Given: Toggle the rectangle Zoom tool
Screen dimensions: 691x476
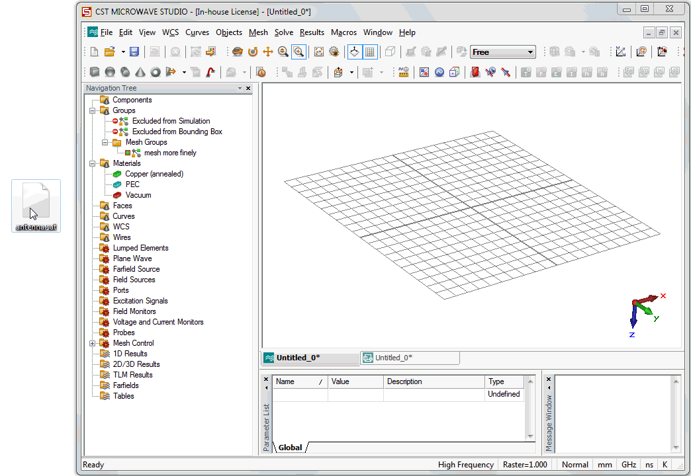Looking at the screenshot, I should coord(299,52).
